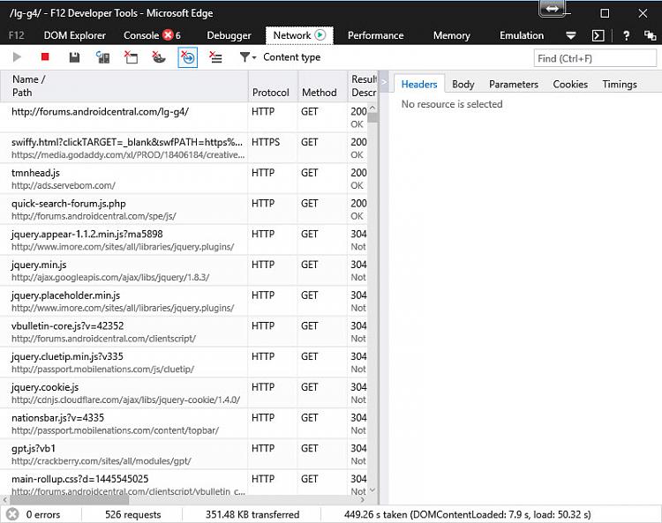
Task: Click the request list scroll down arrow
Action: point(372,490)
